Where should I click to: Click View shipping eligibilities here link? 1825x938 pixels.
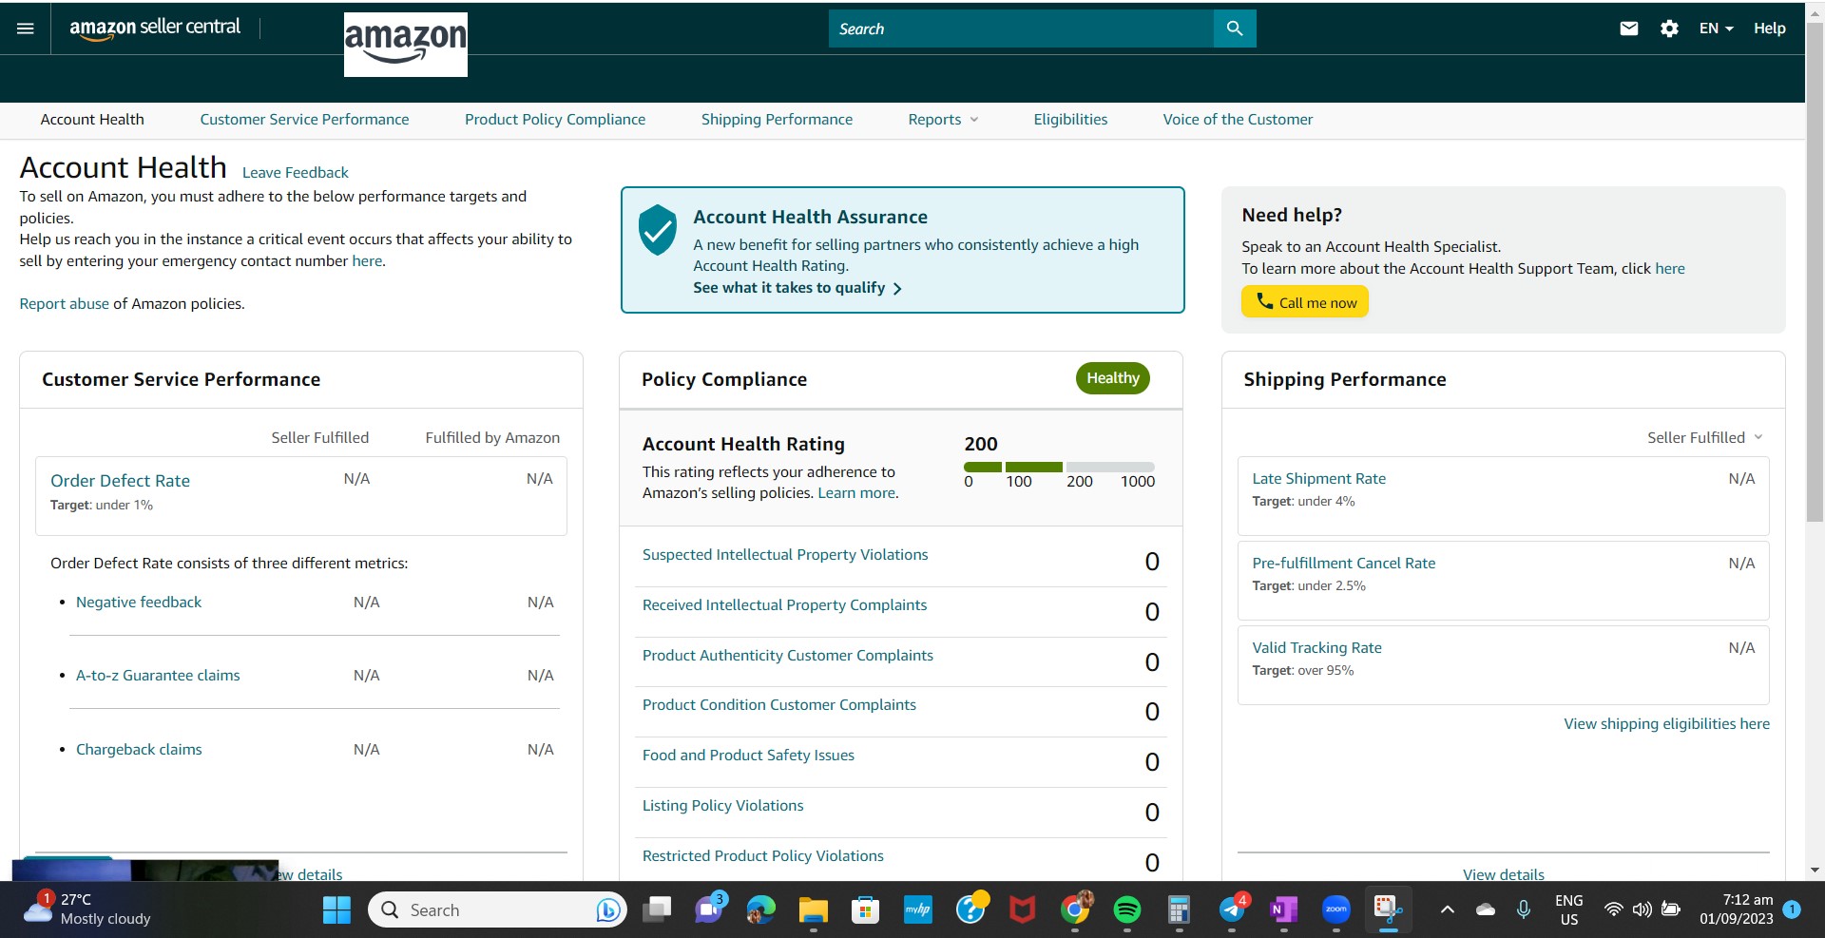pos(1666,724)
